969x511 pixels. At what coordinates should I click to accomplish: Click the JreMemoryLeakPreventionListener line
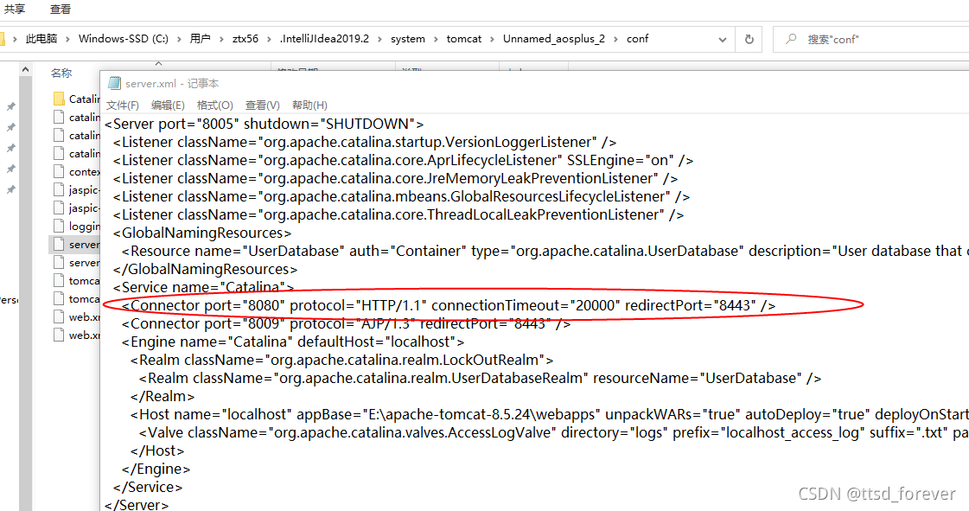click(396, 178)
